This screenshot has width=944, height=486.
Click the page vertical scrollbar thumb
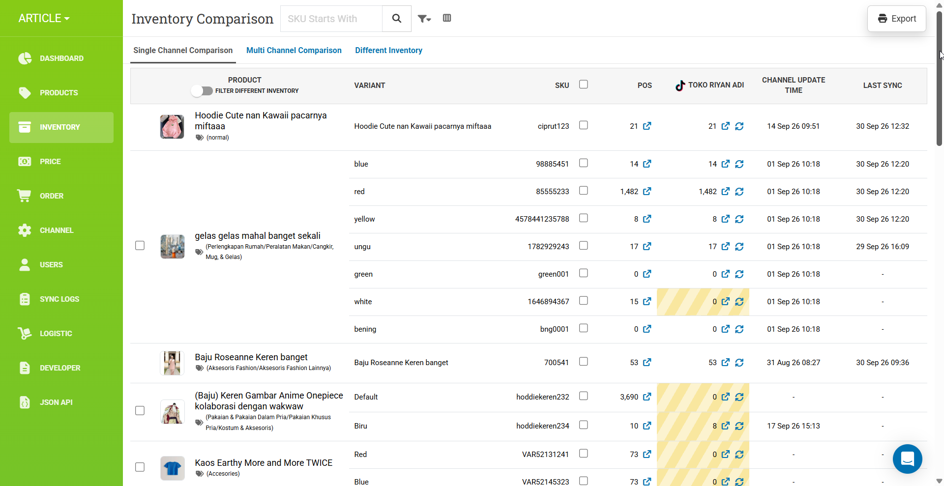click(939, 79)
